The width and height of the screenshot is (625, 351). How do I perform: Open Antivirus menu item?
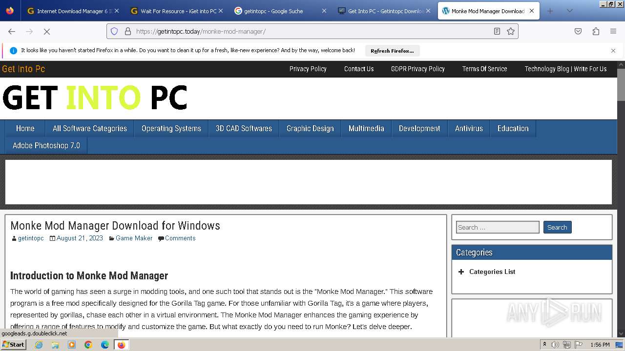point(469,128)
